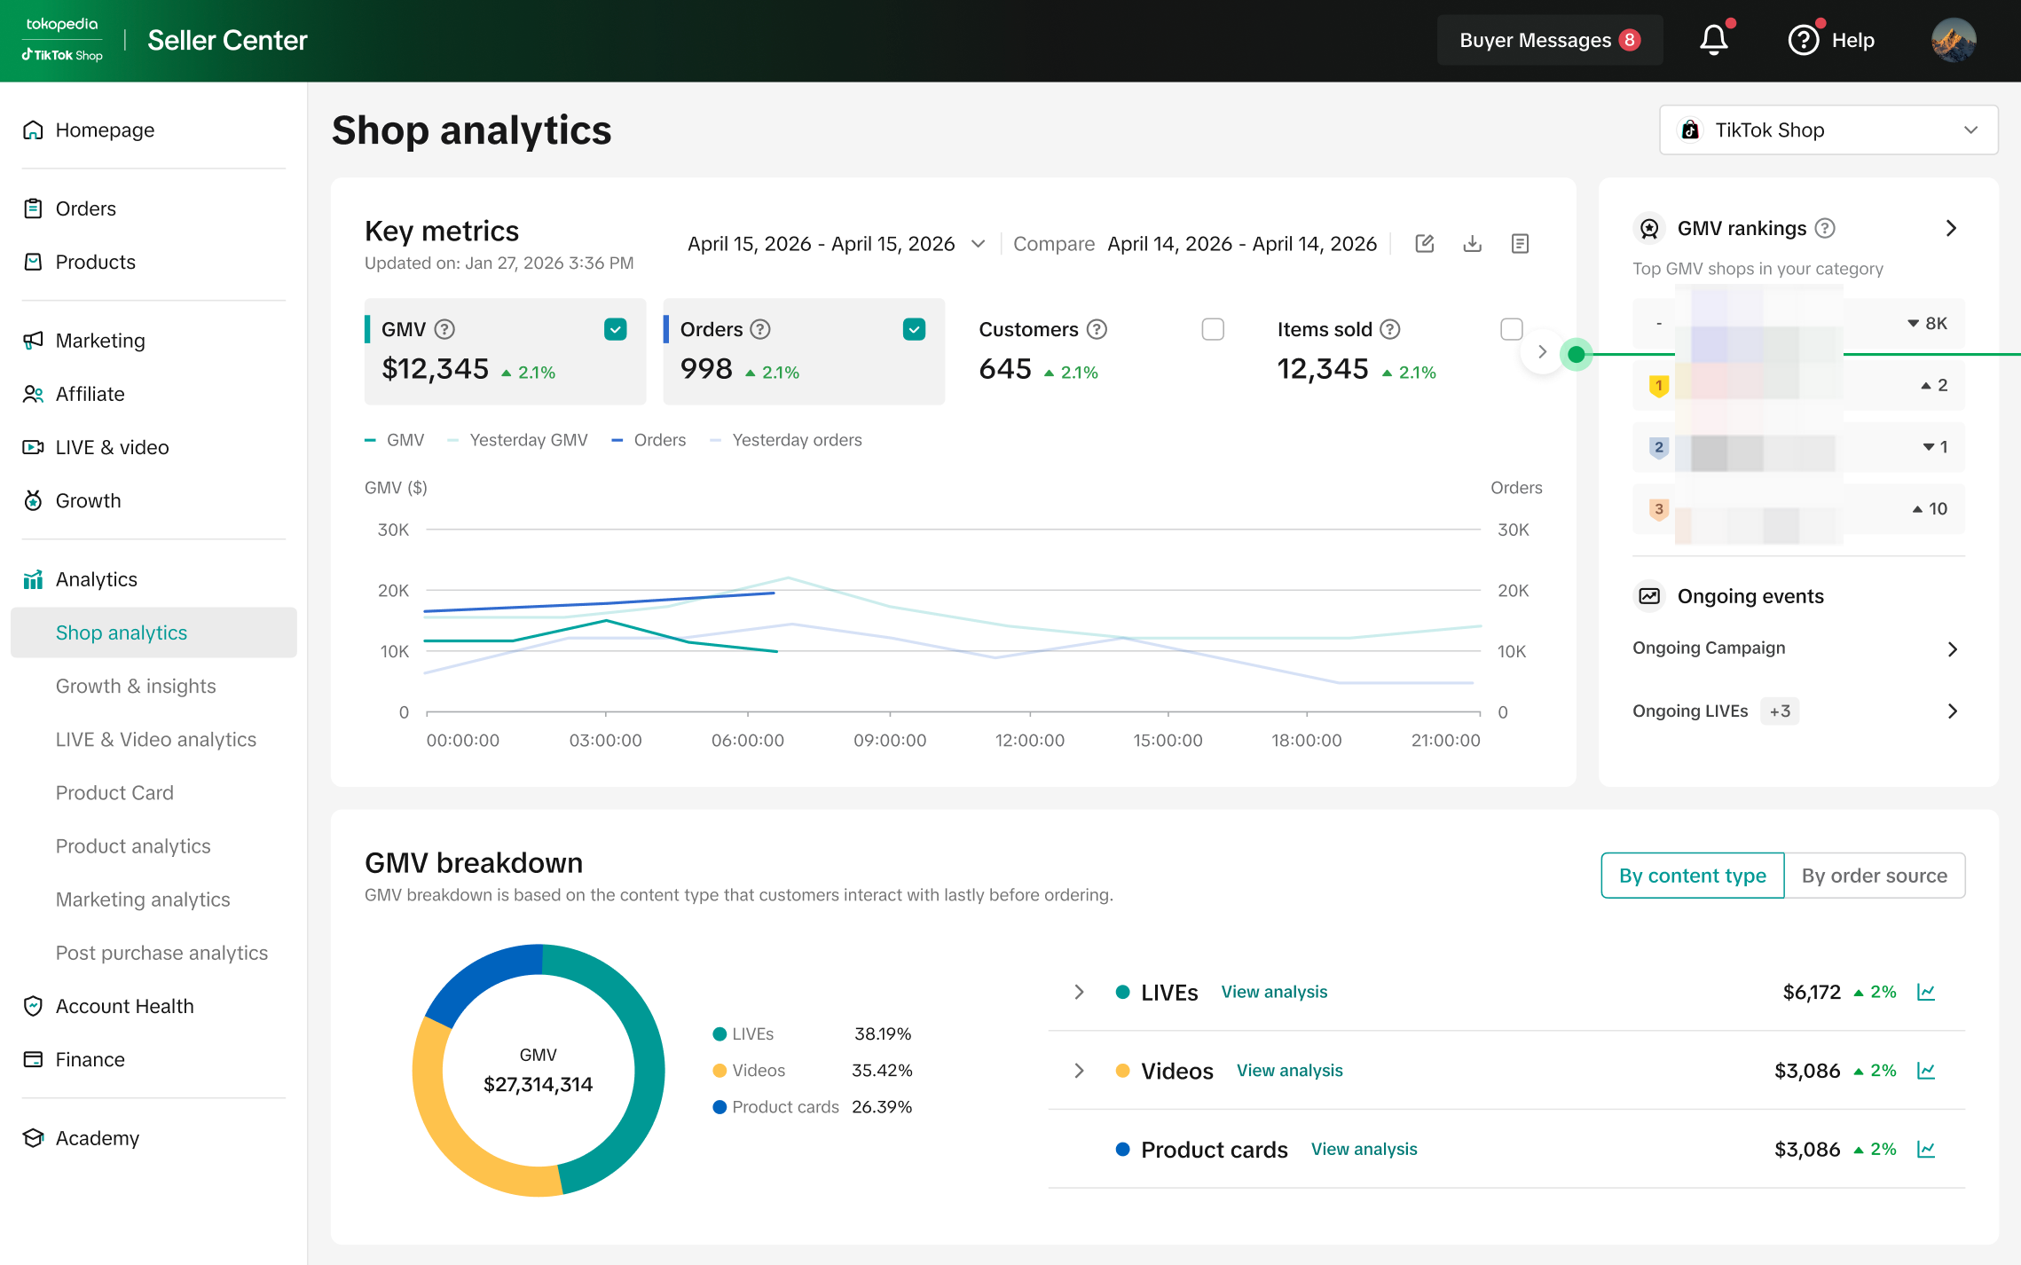2021x1265 pixels.
Task: Click the GMV info tooltip icon
Action: (x=445, y=329)
